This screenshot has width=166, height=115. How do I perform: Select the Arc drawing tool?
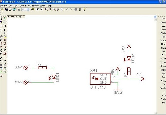tap(5, 61)
